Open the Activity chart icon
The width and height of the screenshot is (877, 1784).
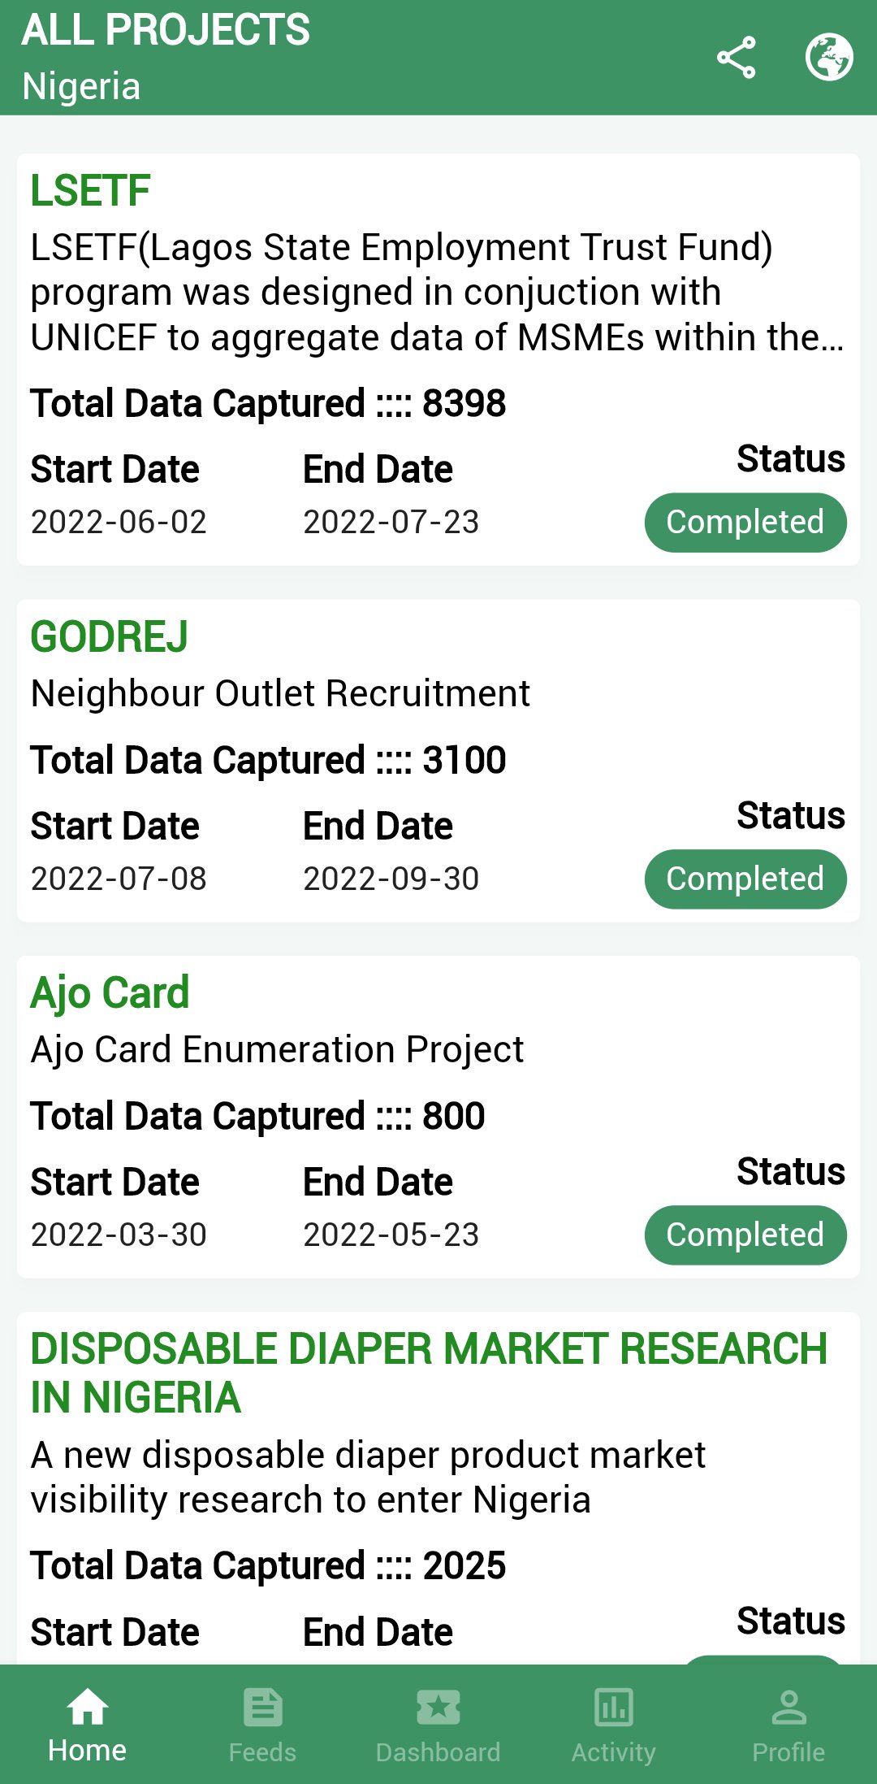(x=614, y=1707)
